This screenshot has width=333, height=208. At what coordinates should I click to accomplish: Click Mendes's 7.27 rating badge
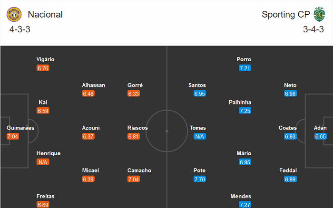pyautogui.click(x=245, y=205)
